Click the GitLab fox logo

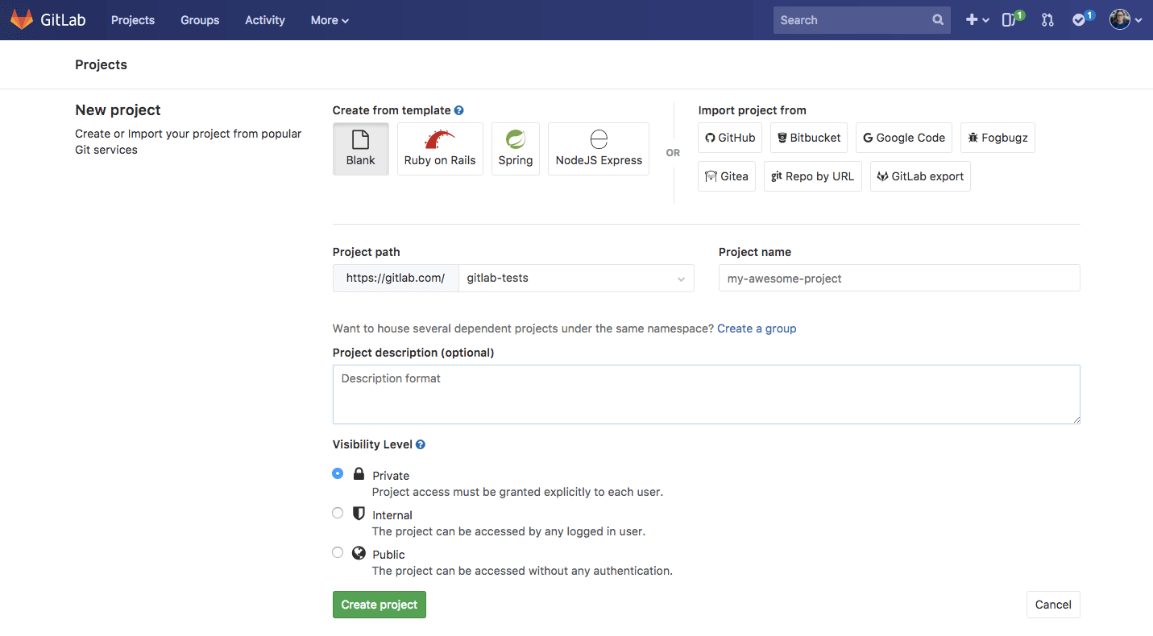(x=22, y=19)
